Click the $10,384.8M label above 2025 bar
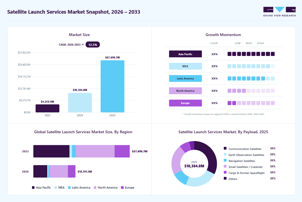302x202 pixels. pyautogui.click(x=80, y=90)
